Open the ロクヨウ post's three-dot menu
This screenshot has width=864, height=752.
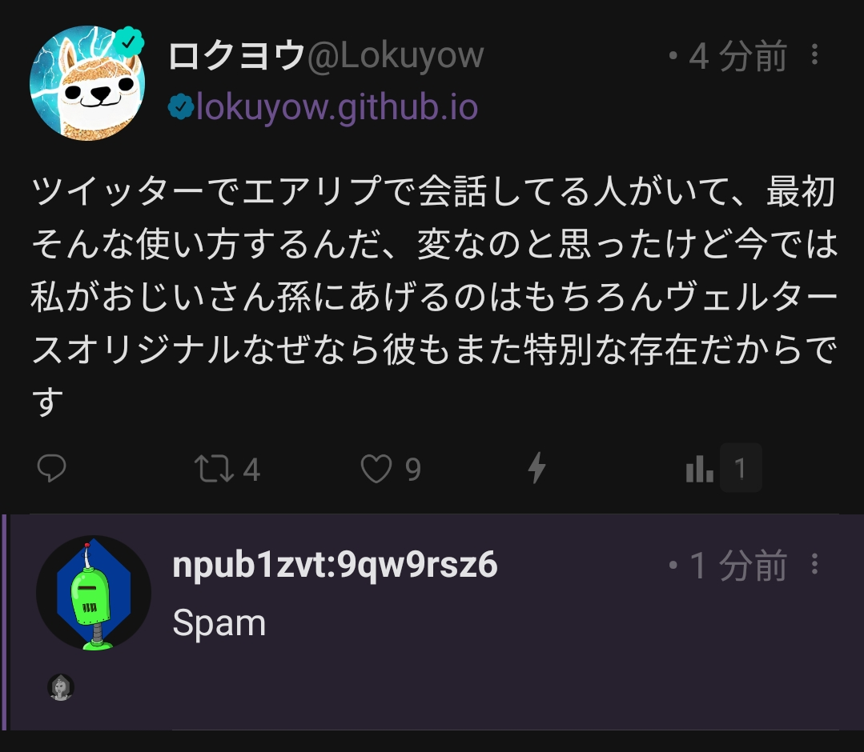[x=814, y=54]
